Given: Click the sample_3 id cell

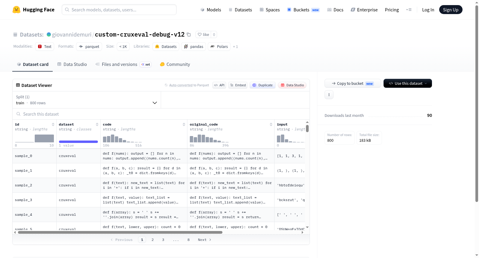Looking at the screenshot, I should [34, 200].
